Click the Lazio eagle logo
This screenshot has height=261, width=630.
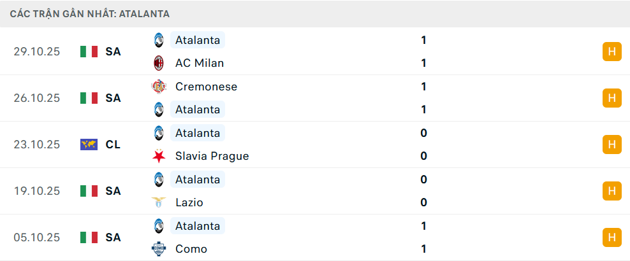click(x=158, y=202)
